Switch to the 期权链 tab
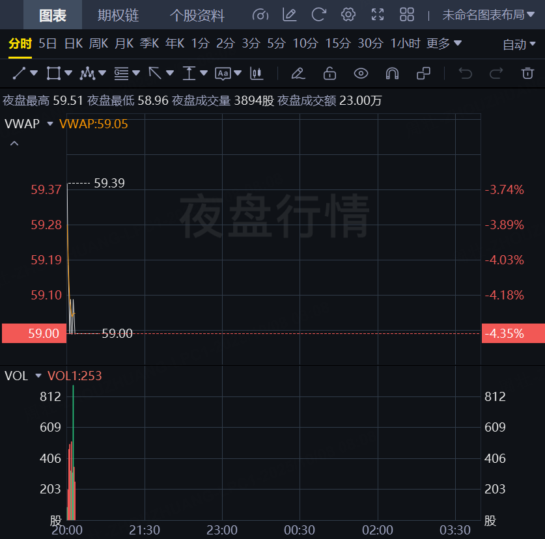The image size is (545, 539). click(118, 16)
